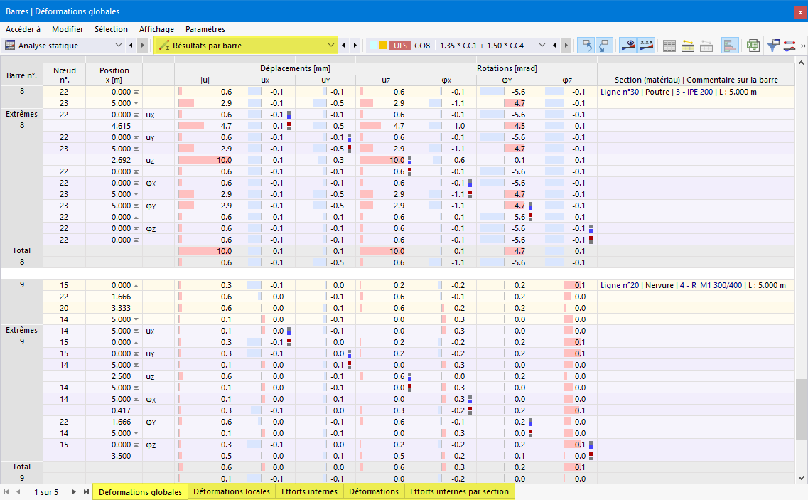Click the Nœud n°. column header

[x=65, y=75]
